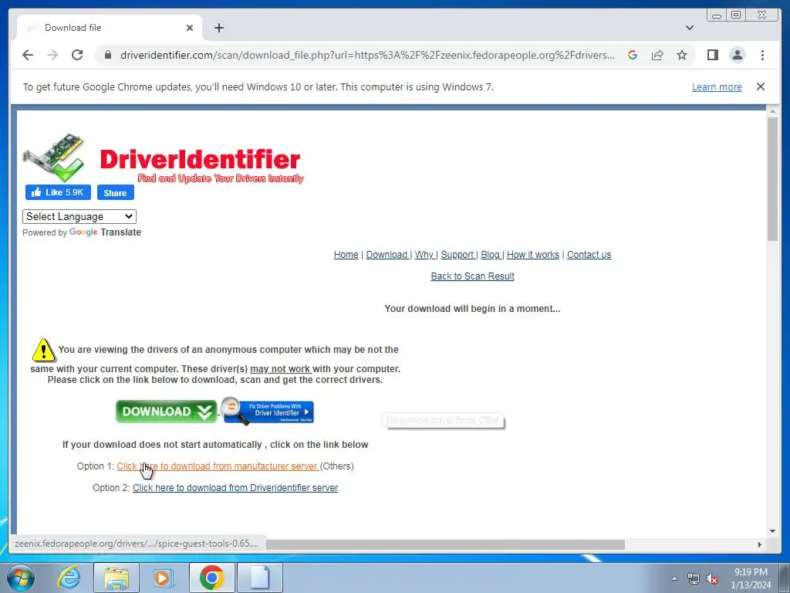Click the vertical scrollbar thumb

(x=773, y=179)
